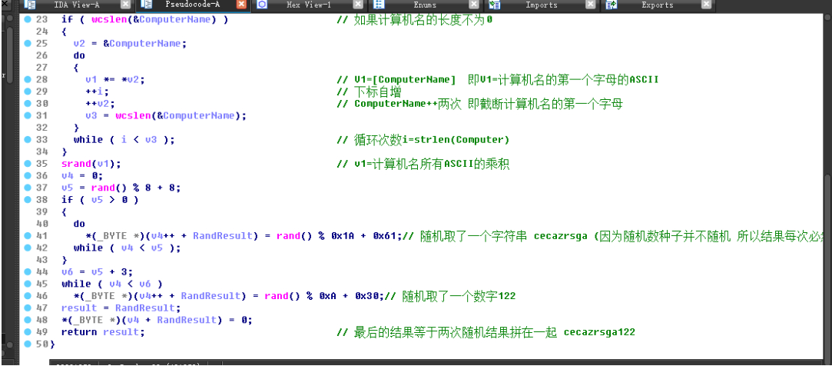Click 'while ( i < v3 );' on line 33
The image size is (832, 366).
point(124,140)
